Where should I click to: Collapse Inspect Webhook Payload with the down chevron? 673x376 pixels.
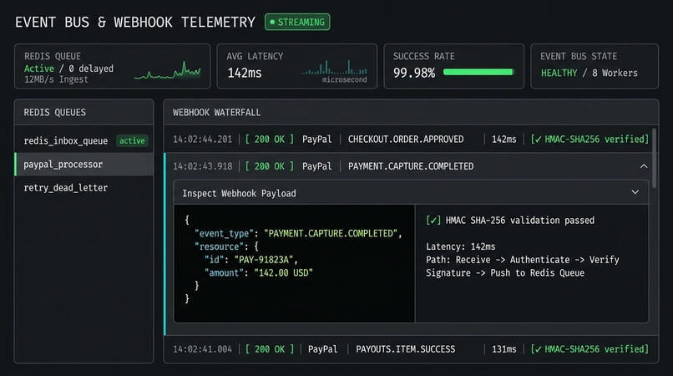coord(635,192)
